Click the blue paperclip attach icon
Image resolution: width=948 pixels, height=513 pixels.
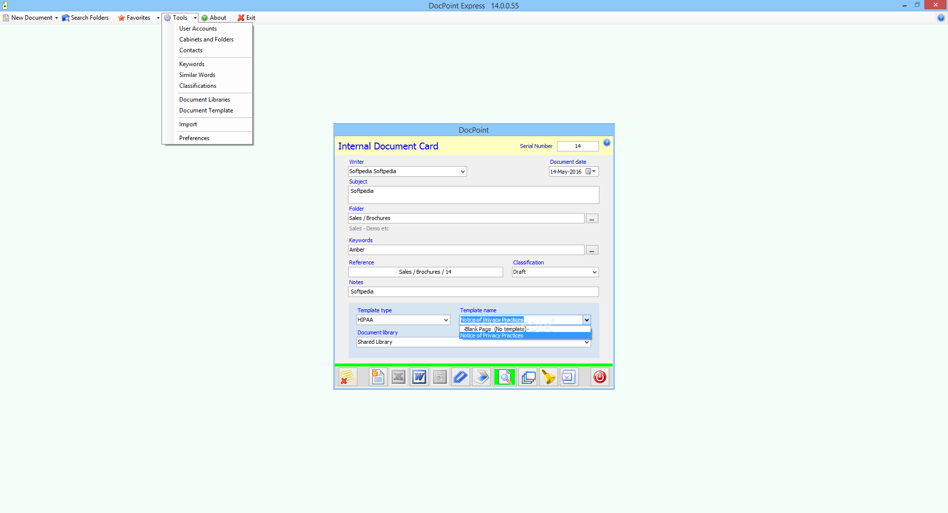coord(461,377)
